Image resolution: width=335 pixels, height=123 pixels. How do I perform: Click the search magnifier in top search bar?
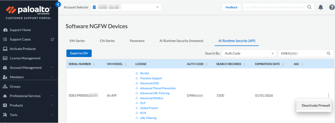(309, 7)
